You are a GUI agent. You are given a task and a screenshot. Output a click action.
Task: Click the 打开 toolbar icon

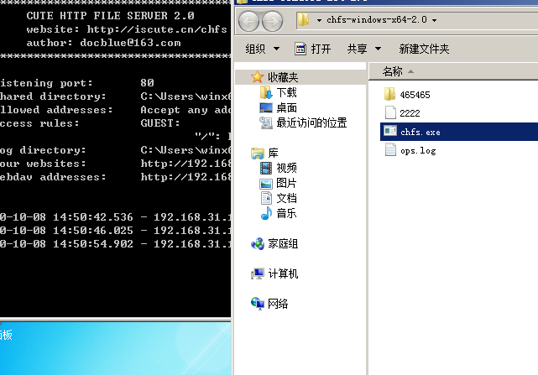[300, 49]
